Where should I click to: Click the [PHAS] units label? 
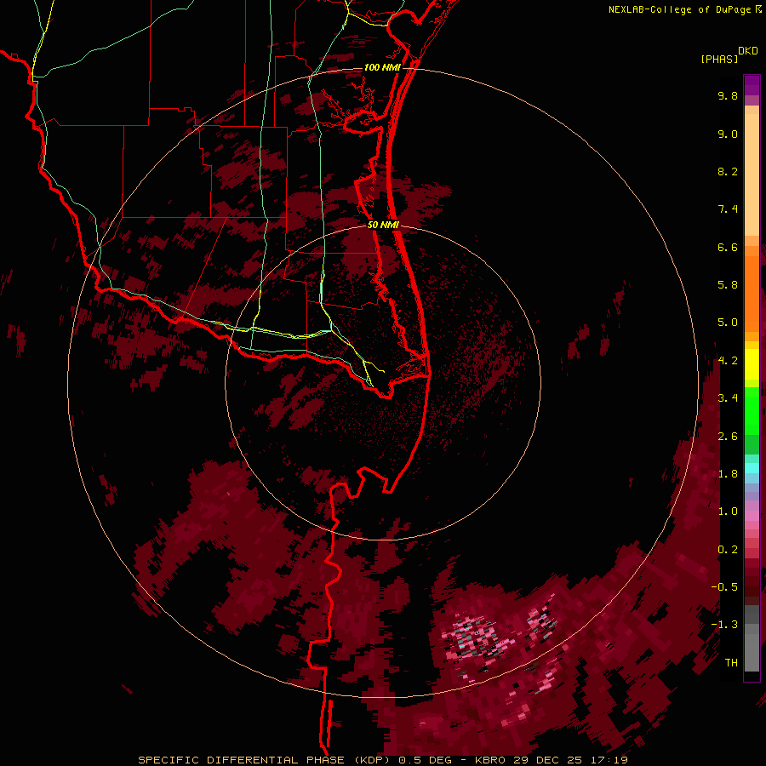[719, 59]
